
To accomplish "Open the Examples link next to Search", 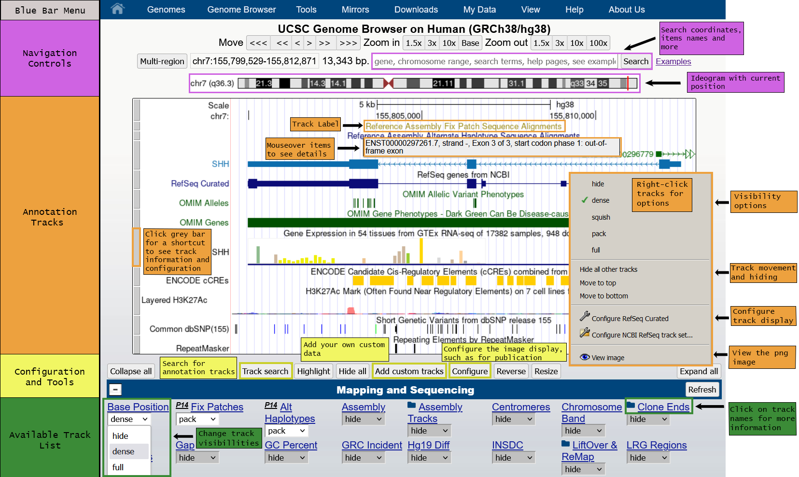I will point(673,61).
